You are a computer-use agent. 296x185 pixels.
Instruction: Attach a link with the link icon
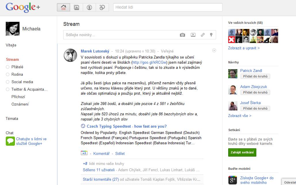[203, 35]
